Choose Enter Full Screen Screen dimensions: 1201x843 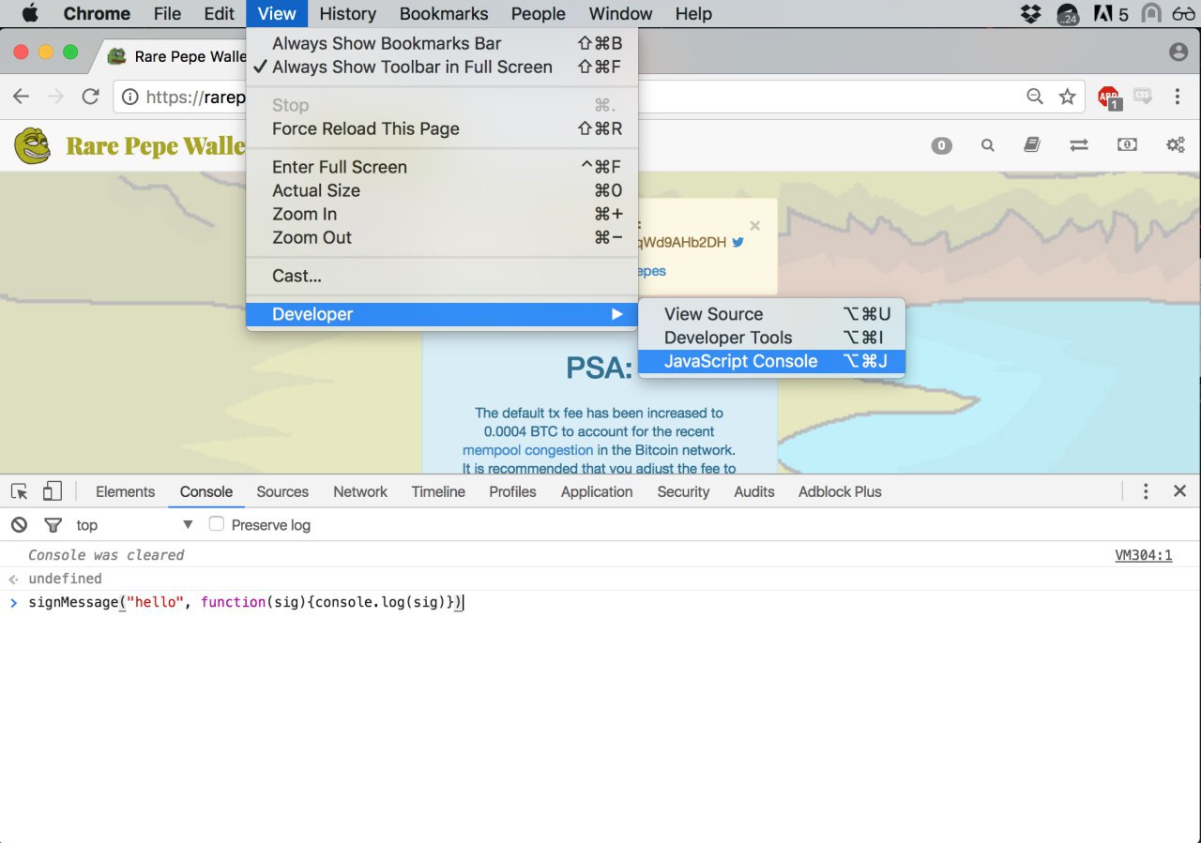point(442,168)
